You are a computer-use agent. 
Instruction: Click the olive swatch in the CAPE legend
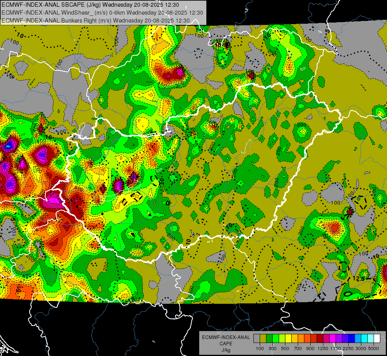point(263,338)
